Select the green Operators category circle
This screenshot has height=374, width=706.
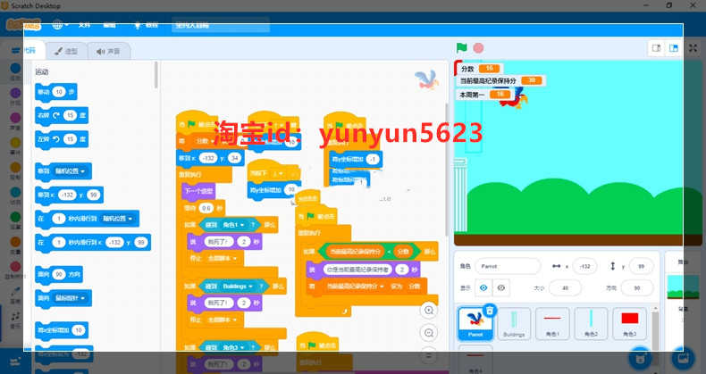[15, 217]
